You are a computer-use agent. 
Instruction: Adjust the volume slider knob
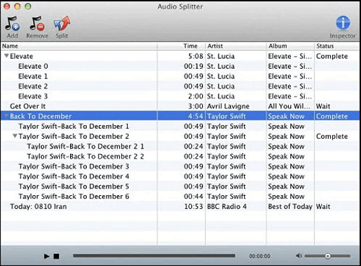click(x=327, y=256)
